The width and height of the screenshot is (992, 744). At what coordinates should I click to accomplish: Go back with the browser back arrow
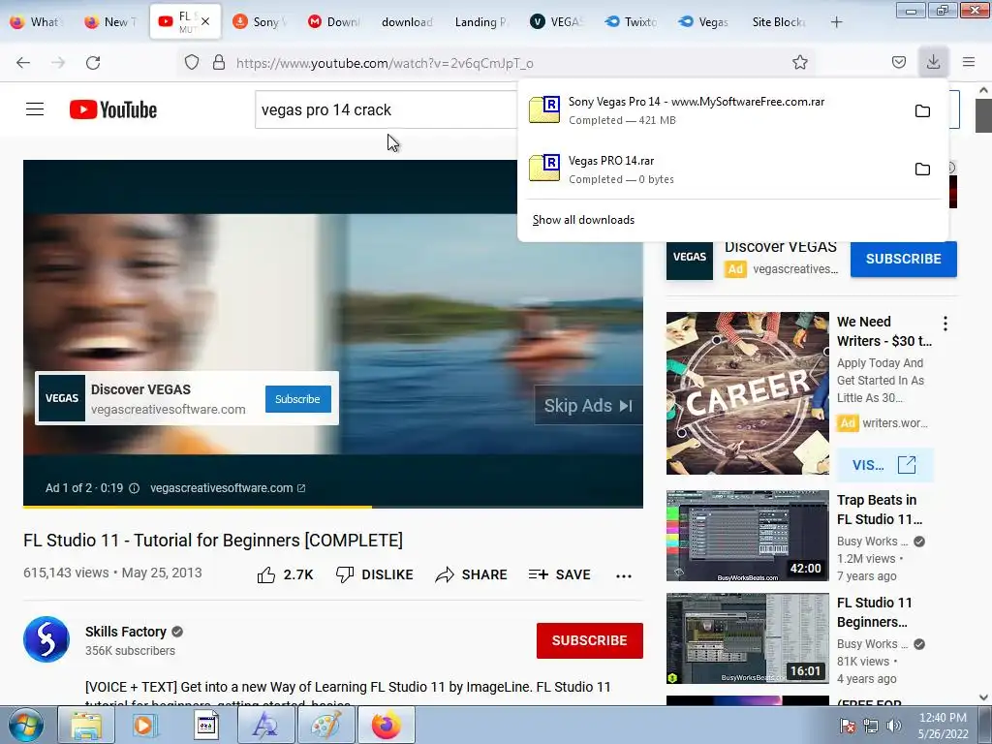click(x=23, y=63)
